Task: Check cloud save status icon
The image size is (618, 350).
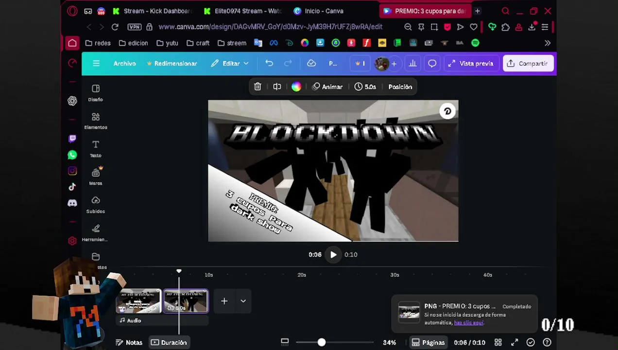Action: tap(311, 64)
